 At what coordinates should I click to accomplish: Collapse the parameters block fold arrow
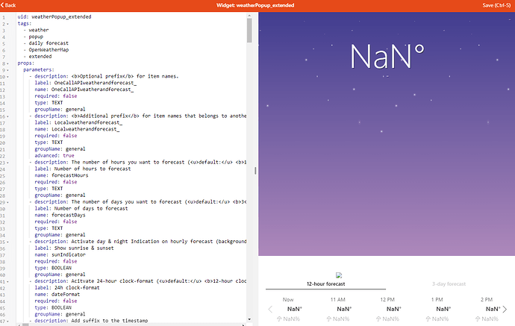coord(8,70)
